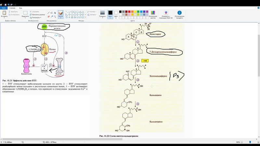The image size is (260, 146).
Task: Select the Fill with color bucket tool
Action: 52,13
